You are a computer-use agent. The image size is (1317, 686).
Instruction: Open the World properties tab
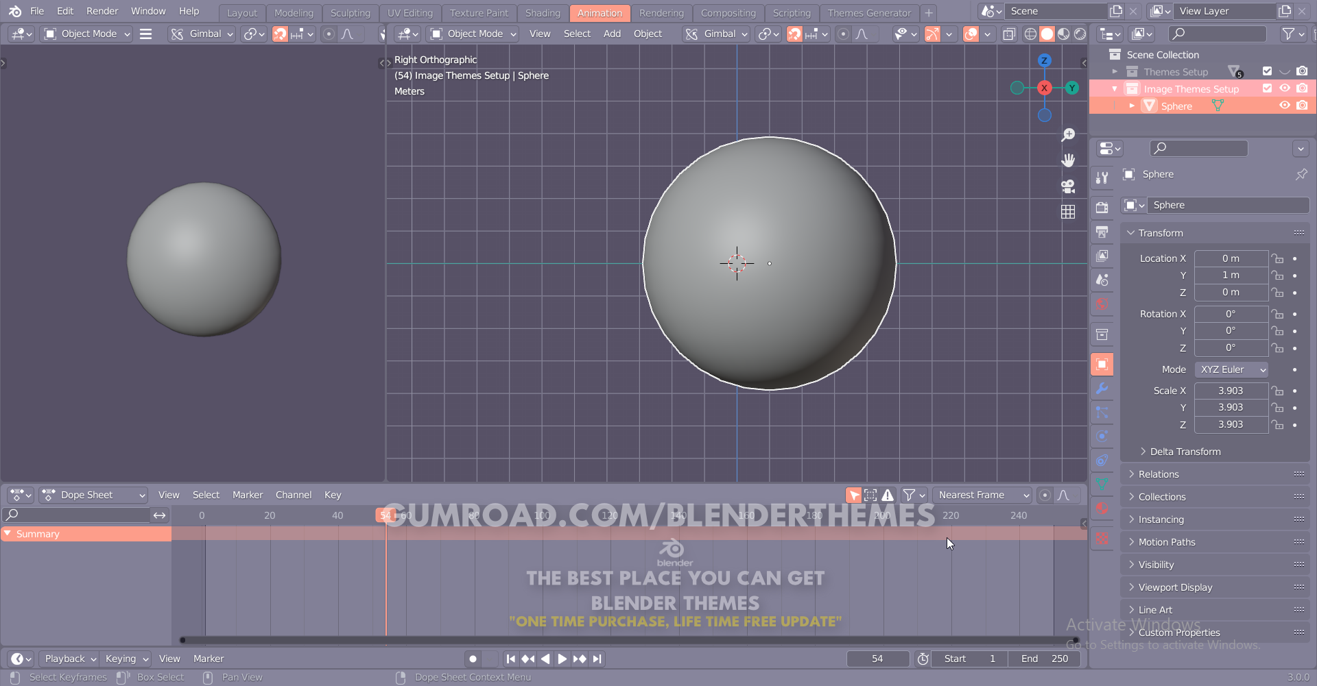pos(1102,304)
